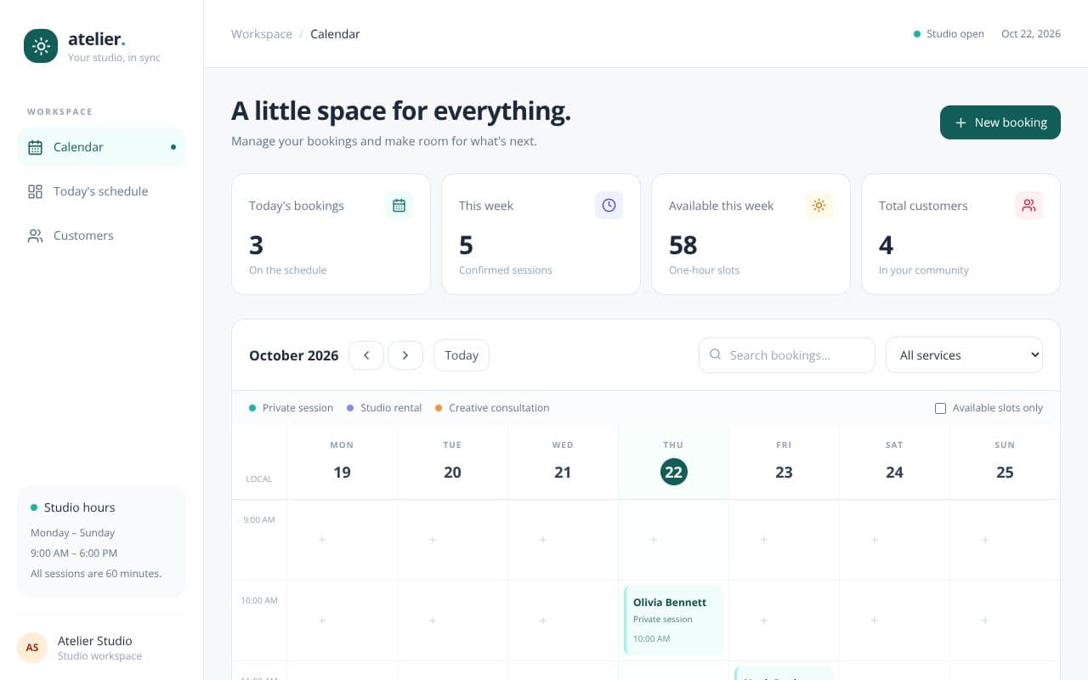Open Today's schedule in the sidebar
The height and width of the screenshot is (680, 1088).
click(x=101, y=191)
